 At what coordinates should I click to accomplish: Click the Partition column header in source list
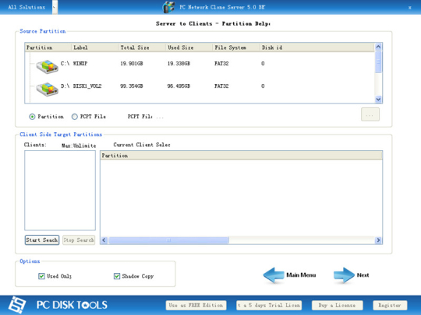pyautogui.click(x=48, y=47)
